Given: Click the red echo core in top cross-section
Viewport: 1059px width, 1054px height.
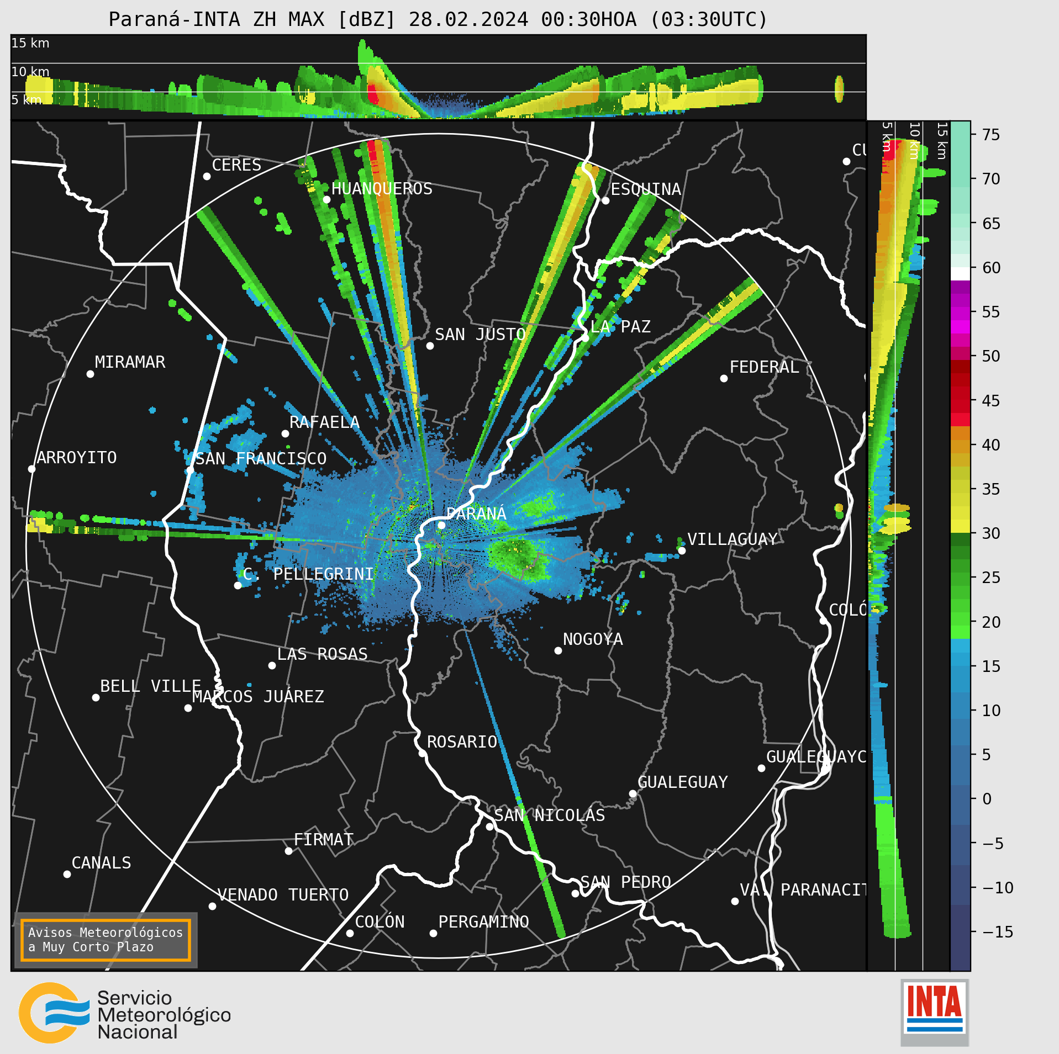Looking at the screenshot, I should 372,93.
